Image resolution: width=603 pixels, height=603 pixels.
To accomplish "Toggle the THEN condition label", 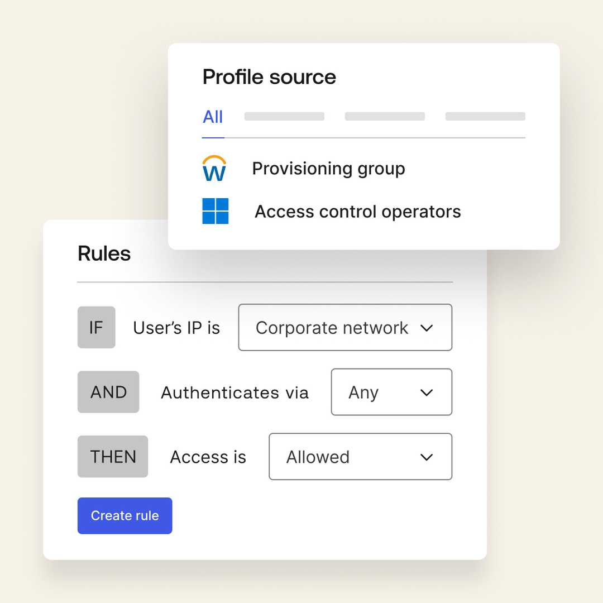I will (113, 456).
